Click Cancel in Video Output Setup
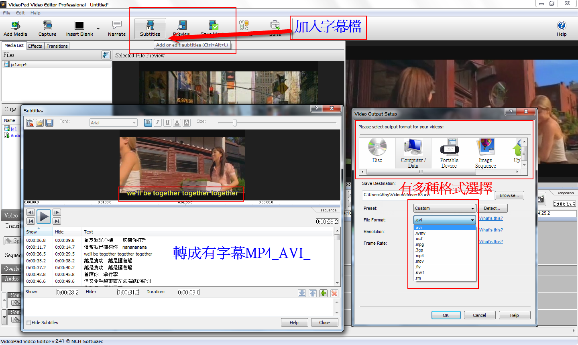Image resolution: width=578 pixels, height=345 pixels. [479, 315]
